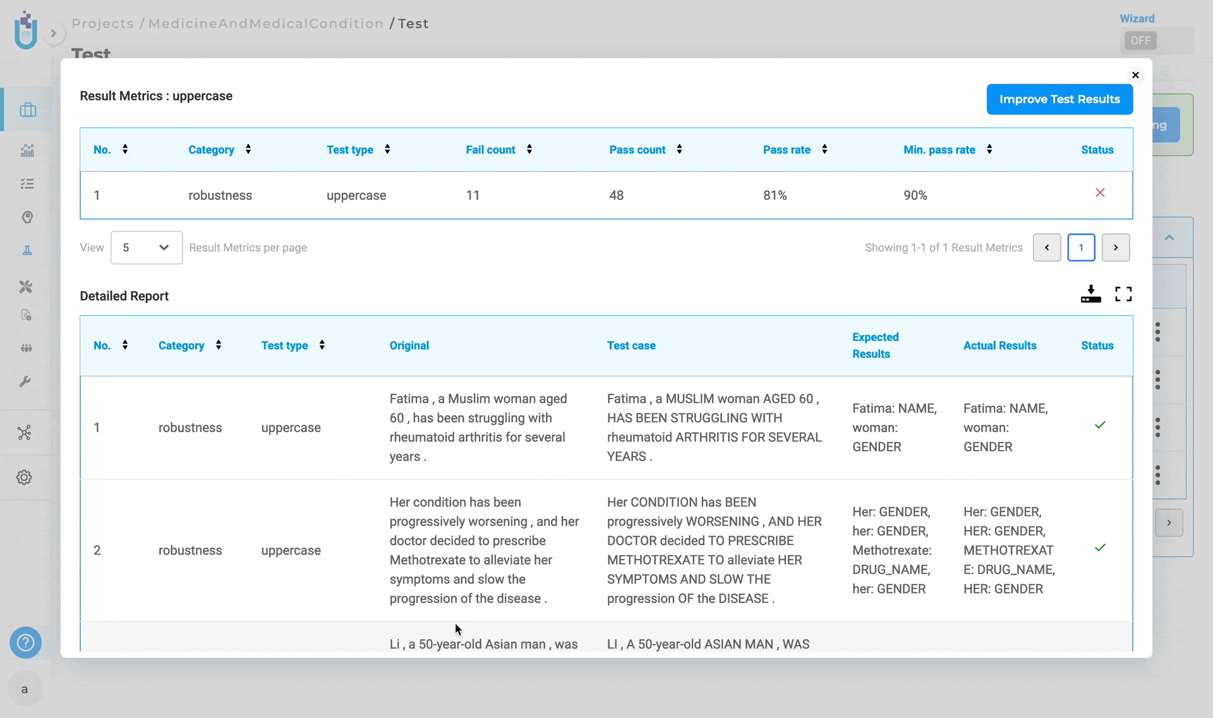
Task: Click the dashboard chart icon in left sidebar
Action: (x=26, y=152)
